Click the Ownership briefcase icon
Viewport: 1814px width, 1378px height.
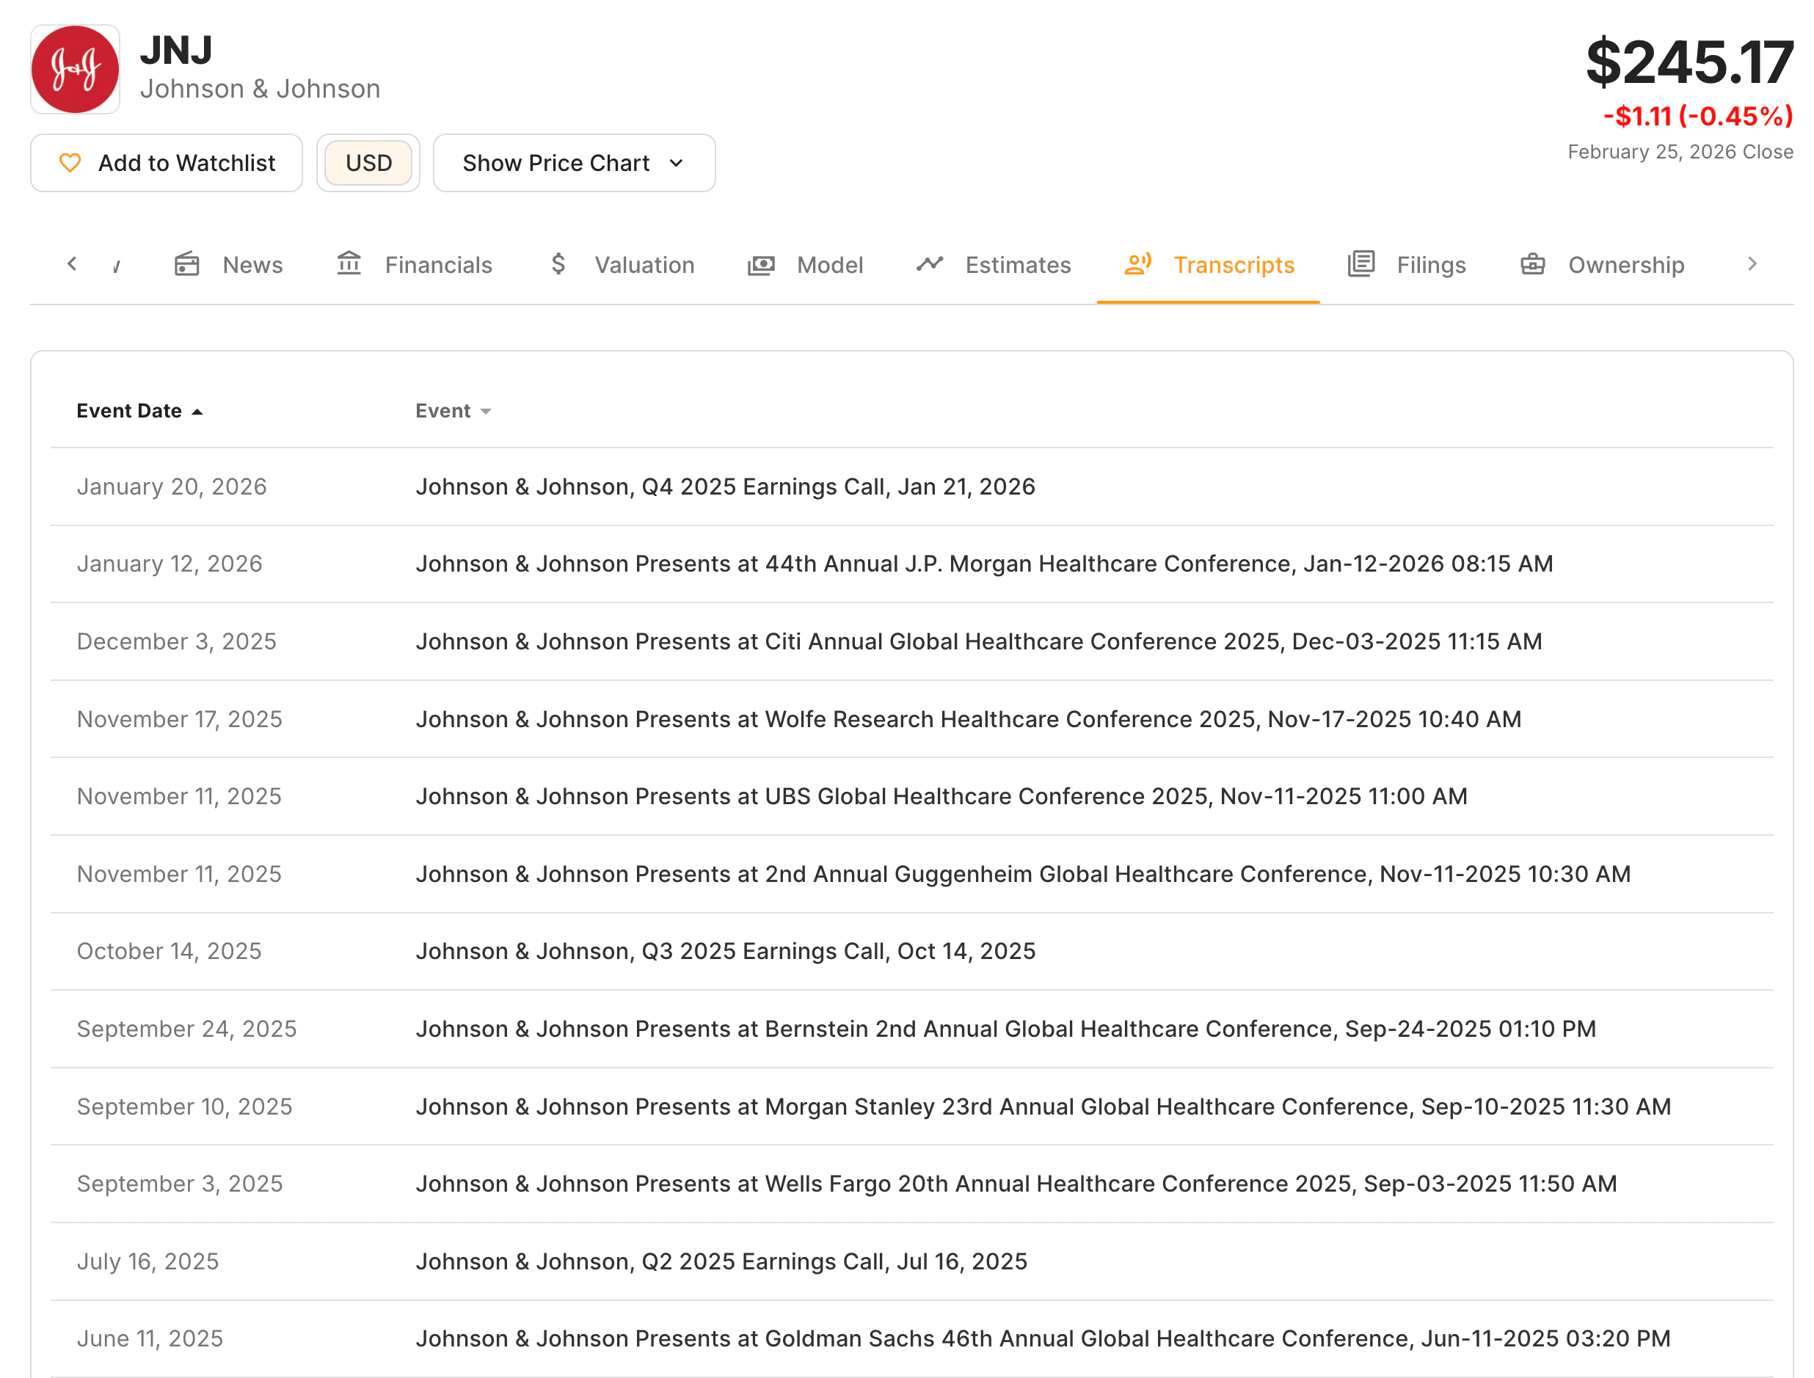1532,264
